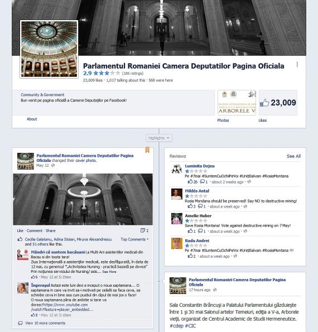Viewport: 318px width, 332px height.
Task: Like the cover photo post
Action: [20, 230]
